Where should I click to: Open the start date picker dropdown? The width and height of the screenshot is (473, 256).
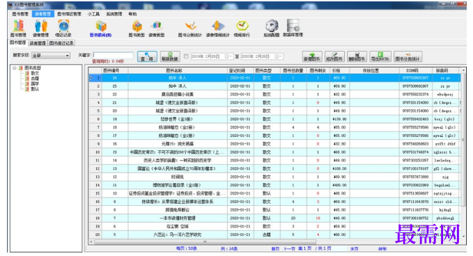pyautogui.click(x=228, y=56)
